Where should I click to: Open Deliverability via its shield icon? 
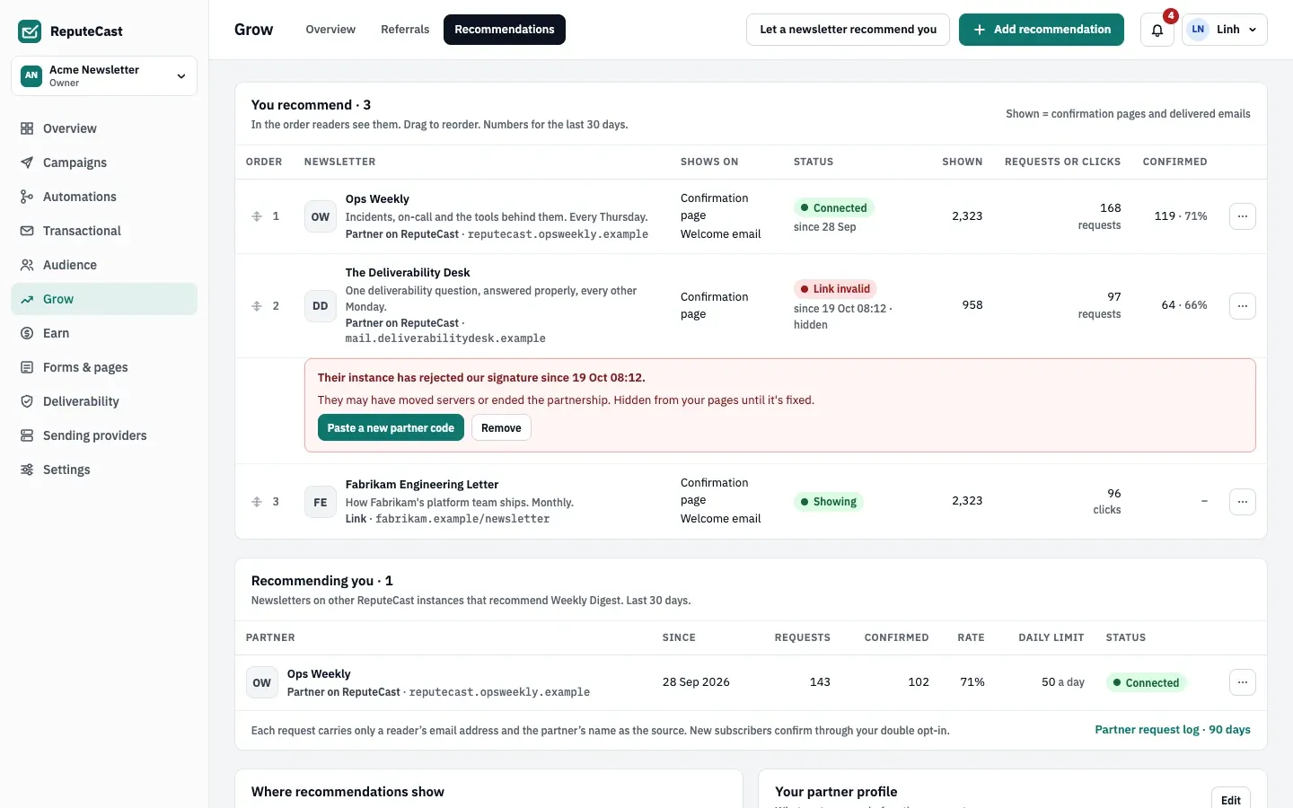point(27,401)
